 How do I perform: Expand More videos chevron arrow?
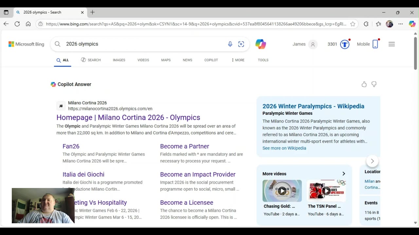point(343,174)
